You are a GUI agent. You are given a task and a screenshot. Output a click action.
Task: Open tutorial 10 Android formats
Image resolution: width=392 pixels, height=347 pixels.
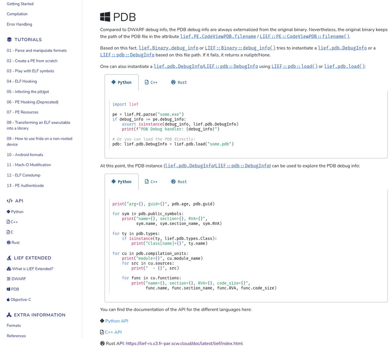[x=25, y=155]
